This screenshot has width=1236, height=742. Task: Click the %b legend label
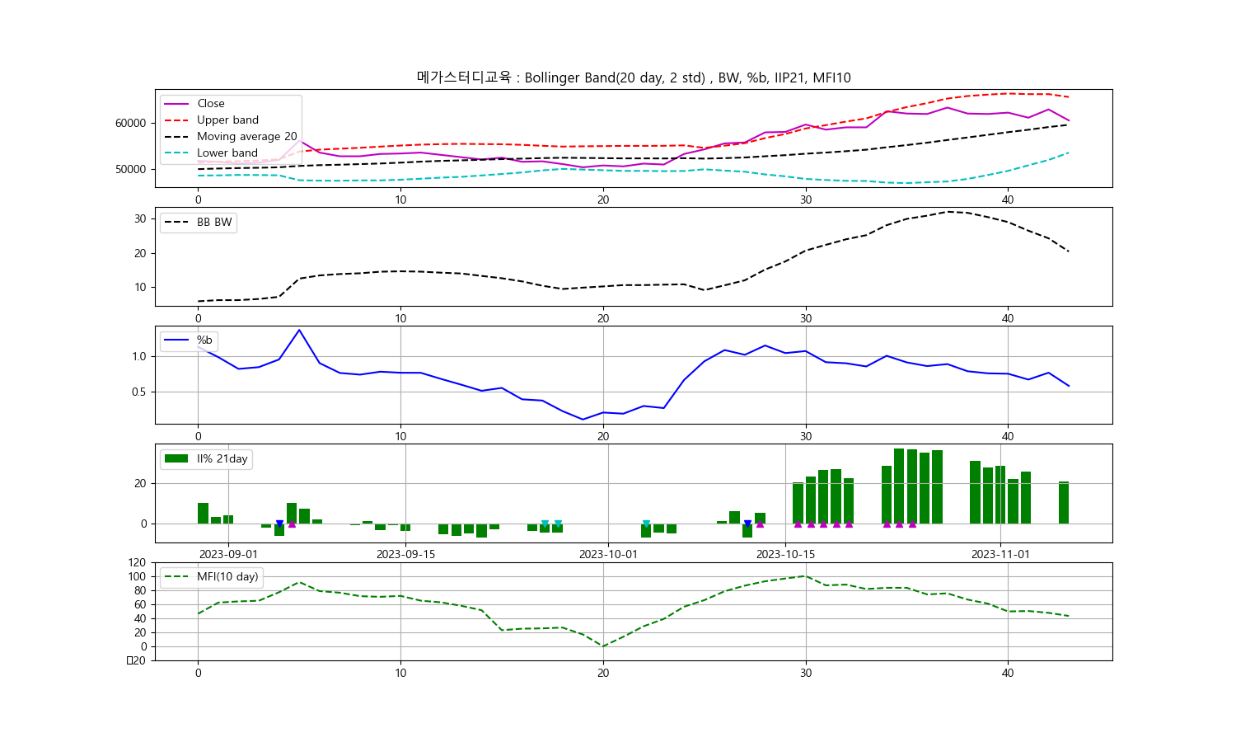click(204, 340)
